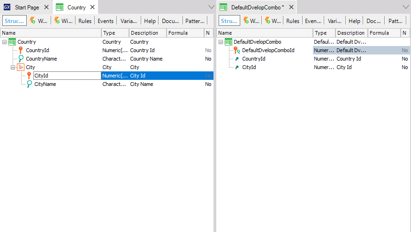Screen dimensions: 411x232
Task: Open Variables section in Country editor
Action: 129,21
